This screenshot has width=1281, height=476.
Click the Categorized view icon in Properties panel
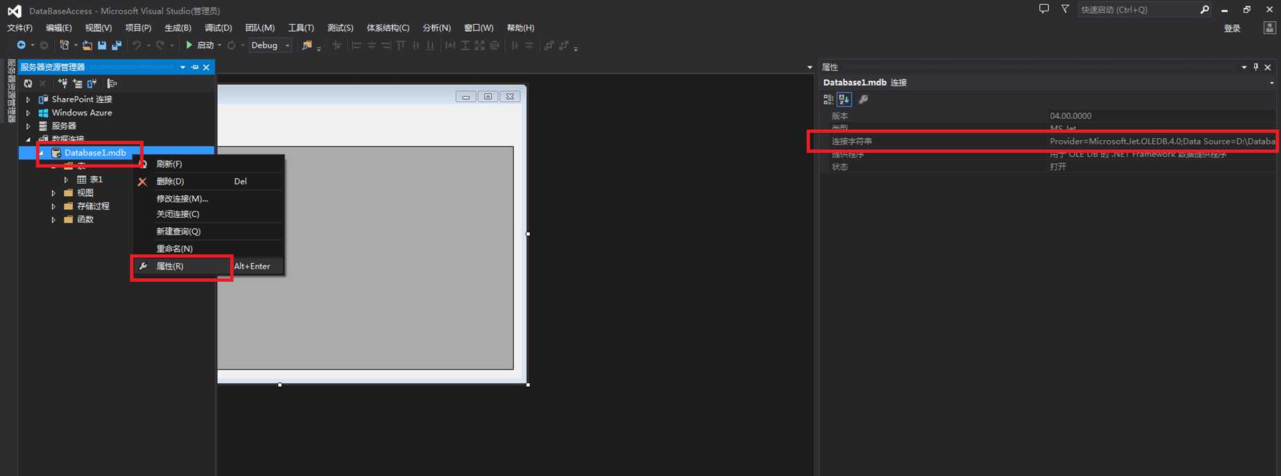pos(828,99)
